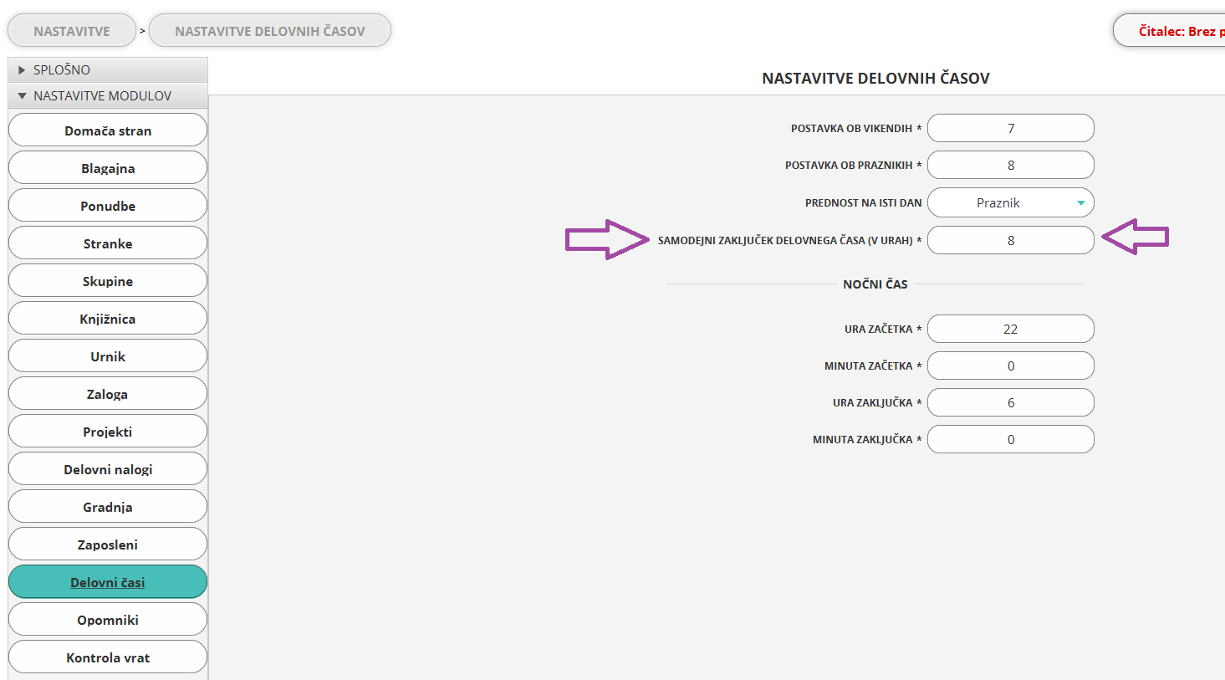Open the Prednost na isti dan dropdown
The width and height of the screenshot is (1225, 680).
point(1011,202)
